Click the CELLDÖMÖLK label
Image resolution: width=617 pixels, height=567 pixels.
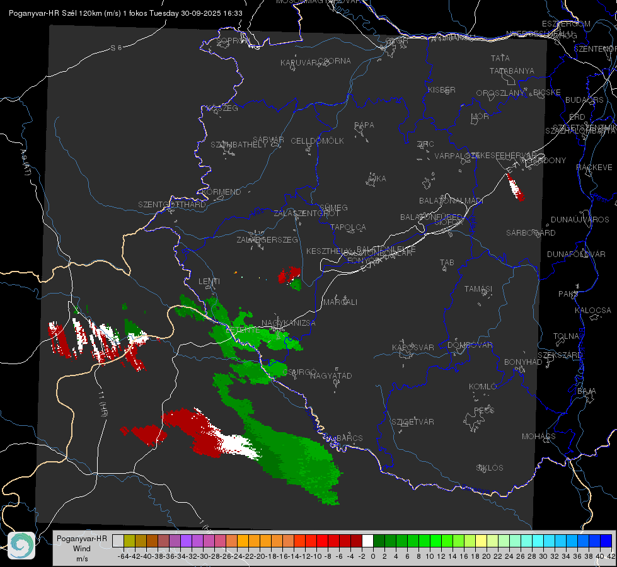[317, 141]
